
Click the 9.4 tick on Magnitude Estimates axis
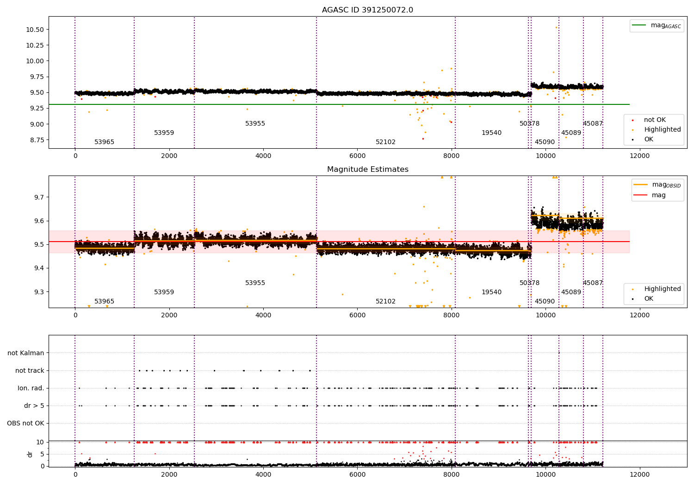39,268
